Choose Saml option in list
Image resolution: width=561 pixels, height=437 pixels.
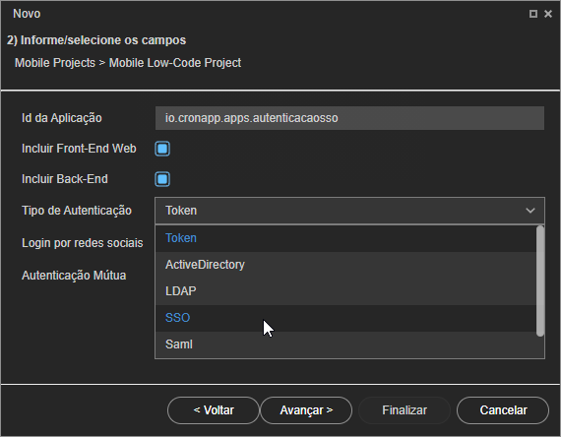pos(345,344)
